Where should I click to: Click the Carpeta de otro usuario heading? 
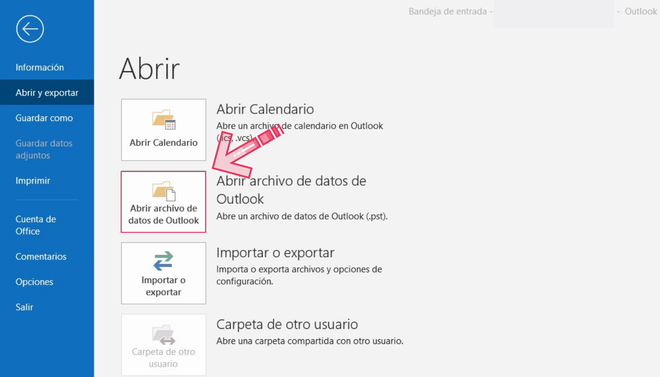tap(287, 325)
